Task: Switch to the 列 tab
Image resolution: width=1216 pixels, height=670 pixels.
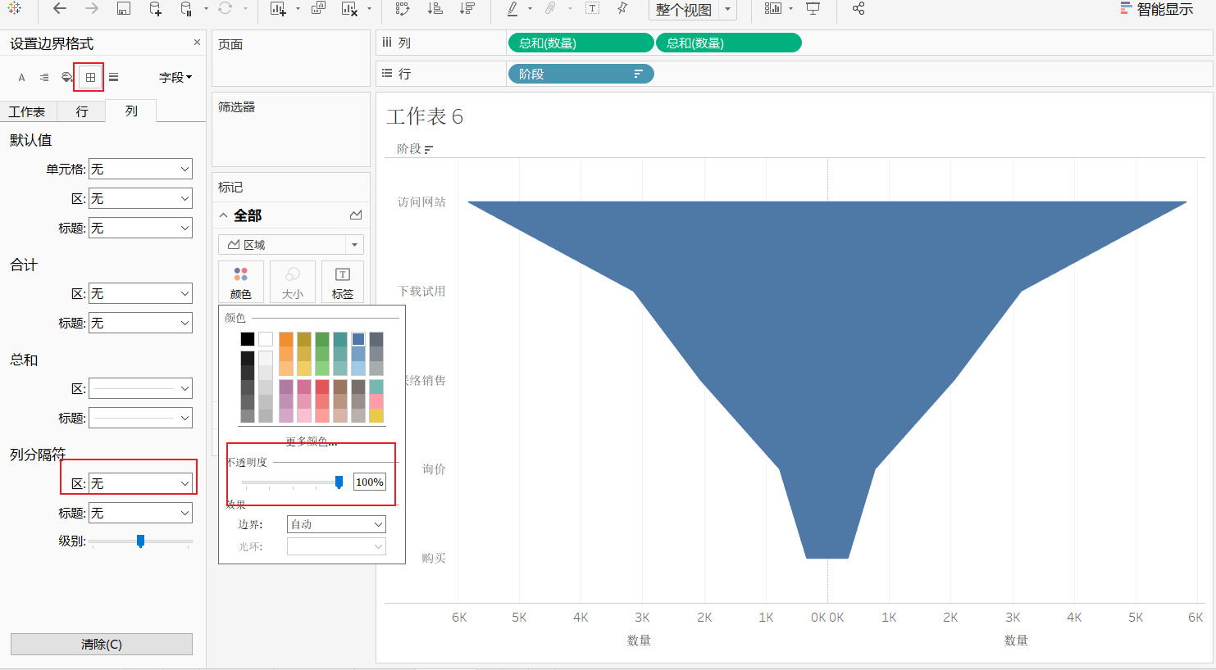Action: tap(131, 111)
